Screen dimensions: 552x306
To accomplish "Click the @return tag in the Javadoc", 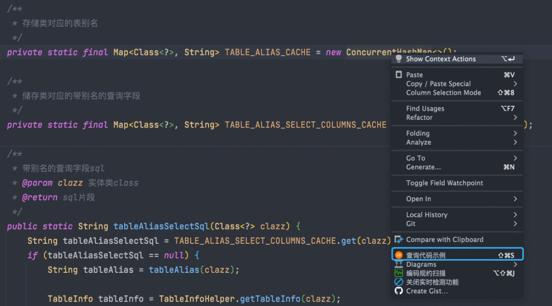I will coord(40,197).
